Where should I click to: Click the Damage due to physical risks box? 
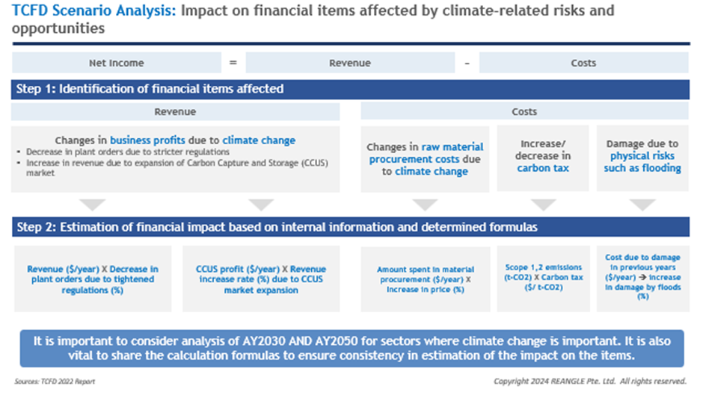point(642,157)
